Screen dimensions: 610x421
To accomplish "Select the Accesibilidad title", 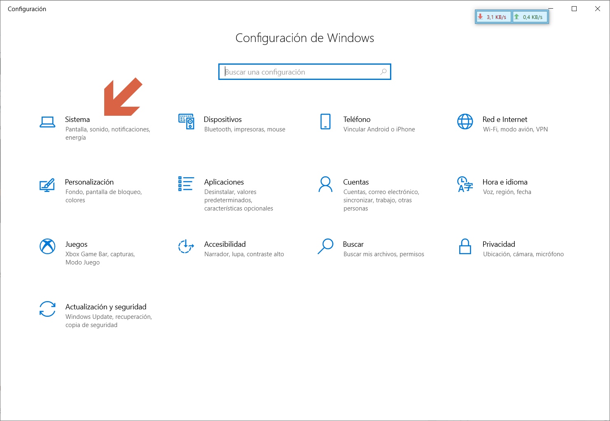I will click(x=225, y=244).
